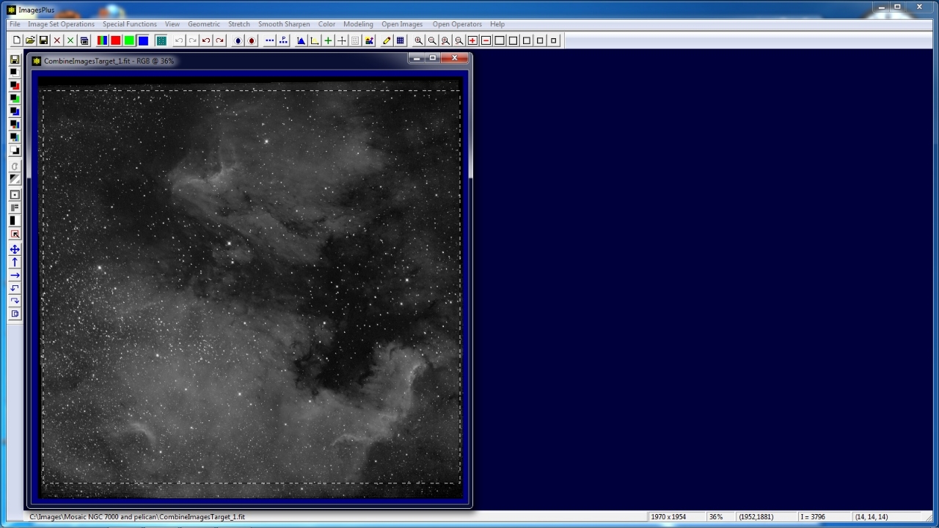The image size is (939, 528).
Task: Click the teal selection-area toolbar icon
Action: 161,40
